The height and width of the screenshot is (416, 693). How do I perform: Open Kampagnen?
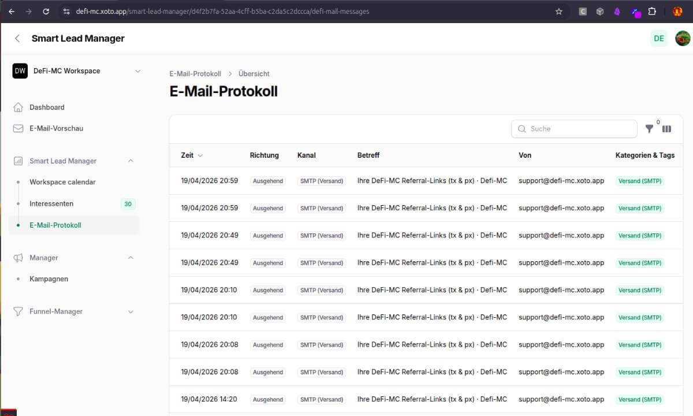pos(49,279)
